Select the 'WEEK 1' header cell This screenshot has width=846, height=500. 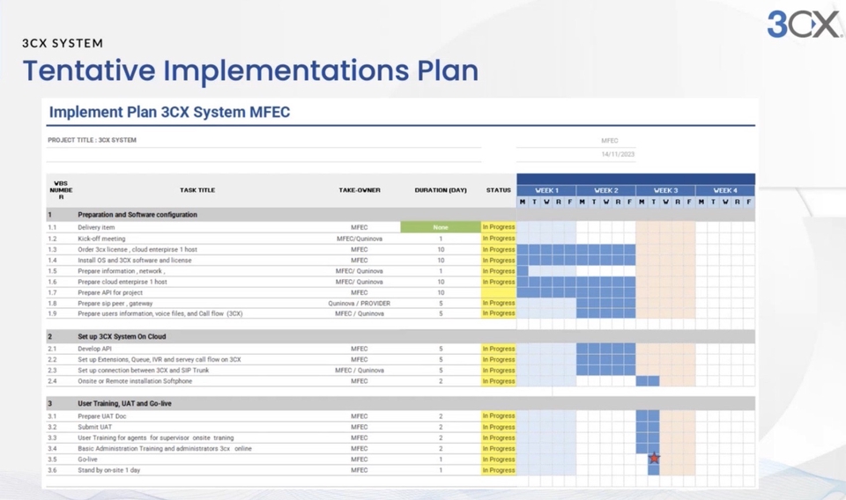click(x=546, y=190)
